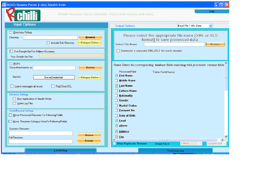
Task: Expand the Excel File / XML Data dropdown
Action: 210,26
